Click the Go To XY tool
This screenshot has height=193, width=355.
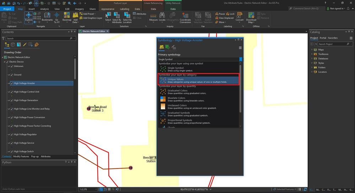57,18
